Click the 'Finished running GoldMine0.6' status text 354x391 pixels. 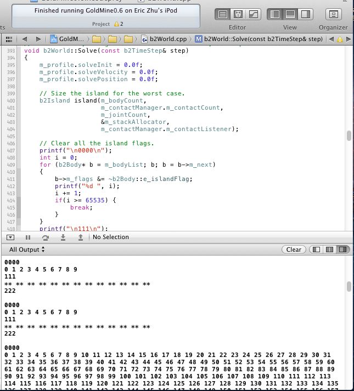pos(106,10)
